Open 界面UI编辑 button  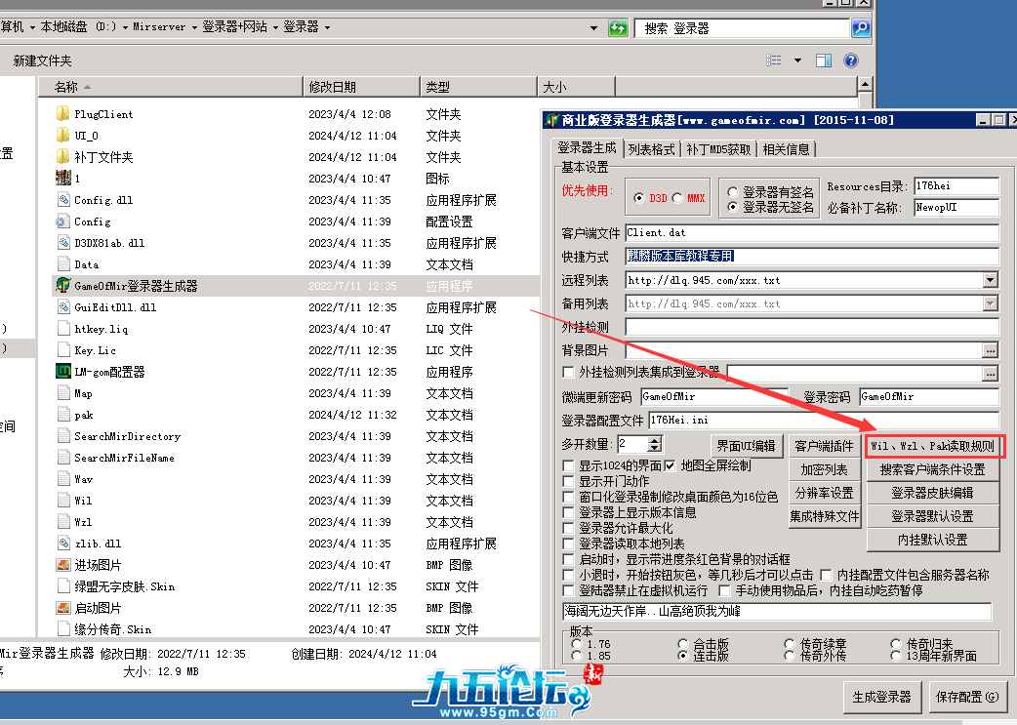coord(746,446)
